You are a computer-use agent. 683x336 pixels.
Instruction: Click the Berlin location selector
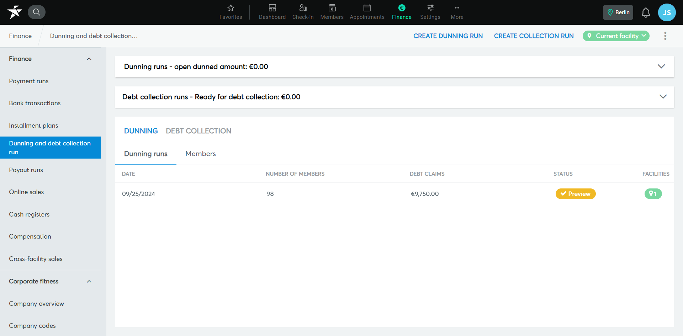point(618,12)
